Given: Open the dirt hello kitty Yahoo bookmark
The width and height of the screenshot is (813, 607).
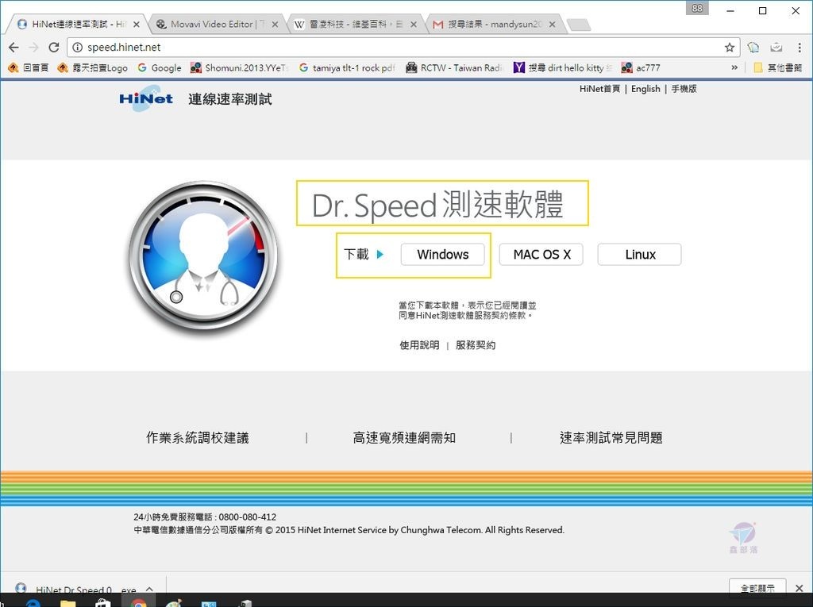Looking at the screenshot, I should (x=563, y=68).
